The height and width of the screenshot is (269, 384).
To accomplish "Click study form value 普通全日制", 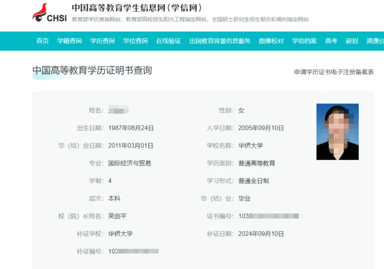I will tap(254, 181).
